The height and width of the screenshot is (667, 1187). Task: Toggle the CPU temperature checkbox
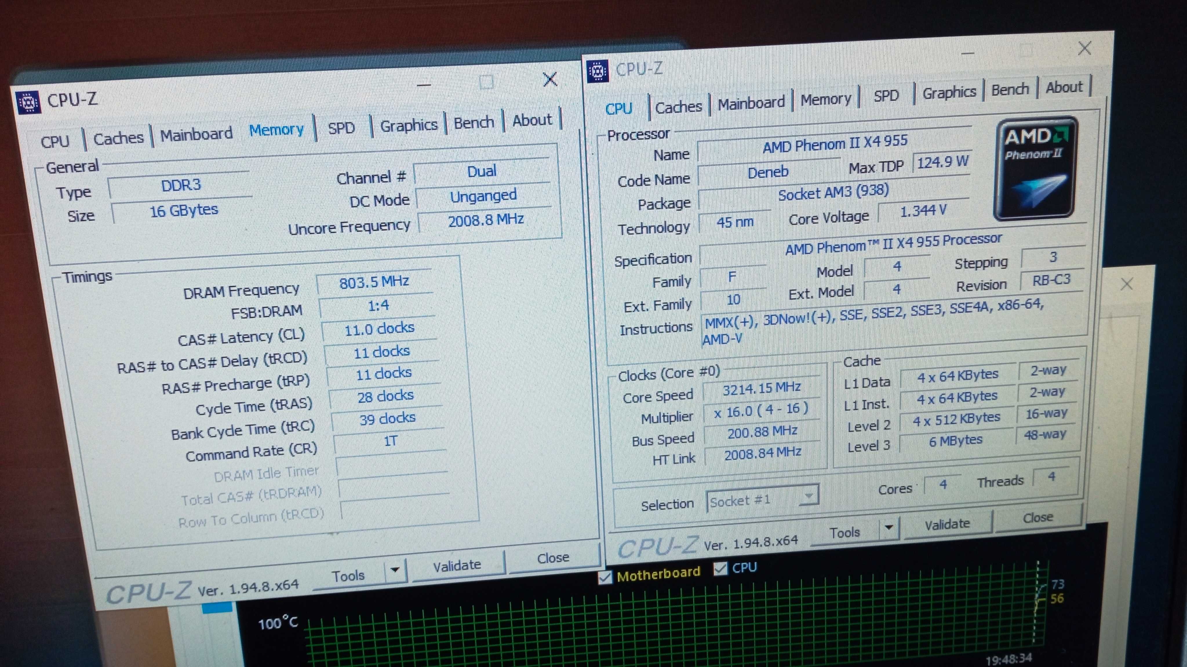point(720,569)
